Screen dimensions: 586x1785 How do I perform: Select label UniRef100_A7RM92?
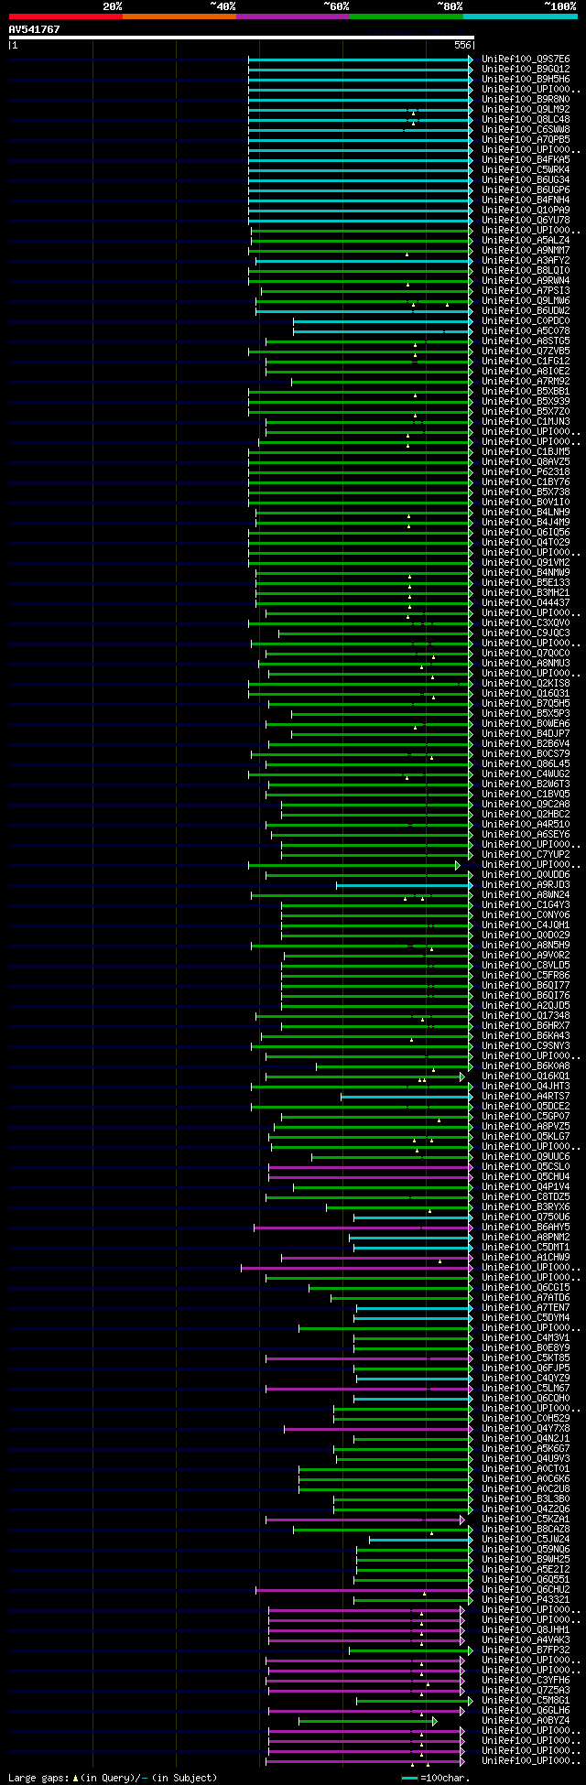tap(526, 381)
